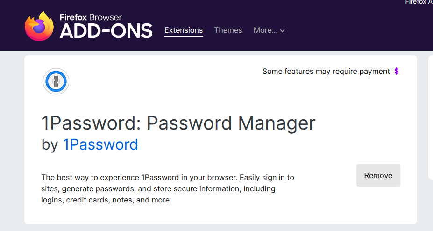Image resolution: width=433 pixels, height=231 pixels.
Task: Click the 1Password extension keyhole icon
Action: pyautogui.click(x=56, y=82)
